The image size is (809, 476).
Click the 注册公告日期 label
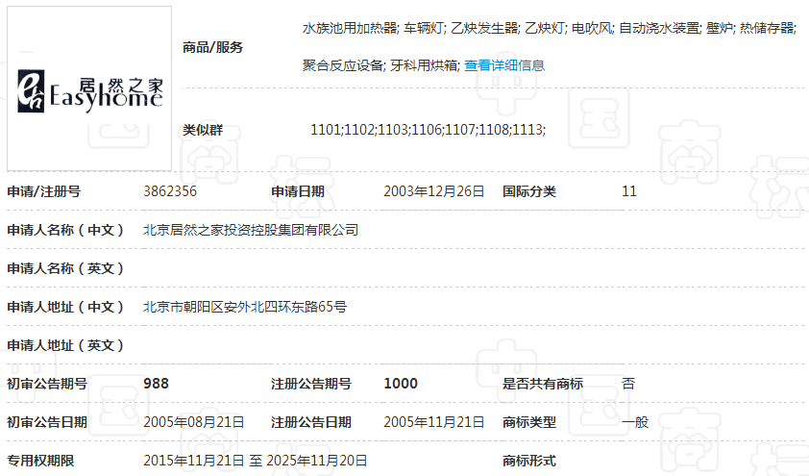(311, 422)
